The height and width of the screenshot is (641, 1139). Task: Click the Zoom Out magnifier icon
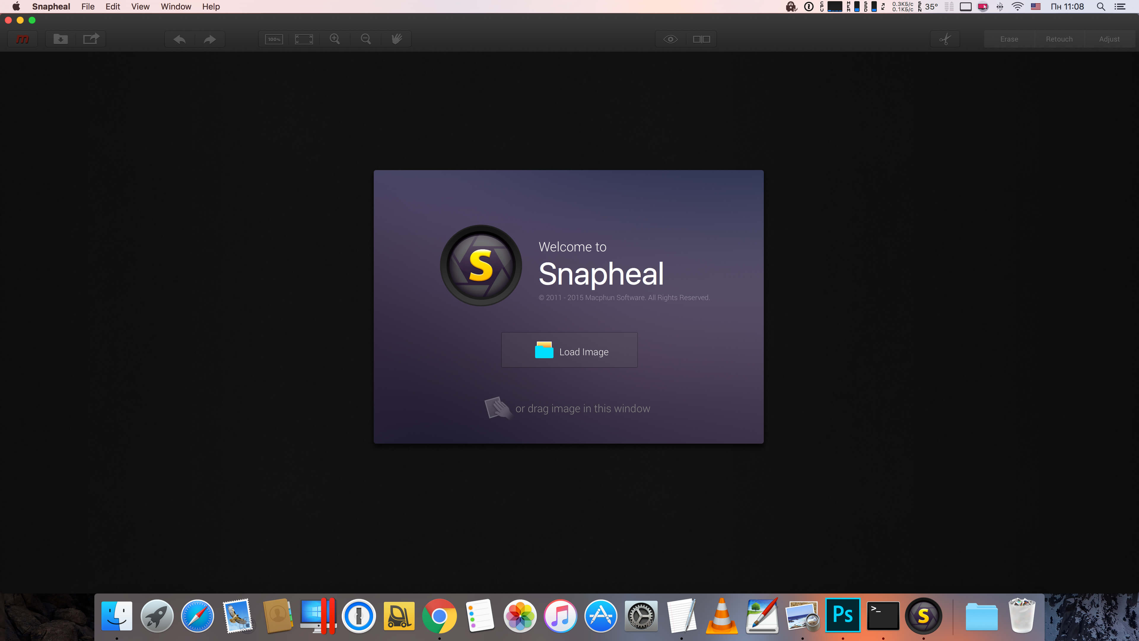click(366, 39)
